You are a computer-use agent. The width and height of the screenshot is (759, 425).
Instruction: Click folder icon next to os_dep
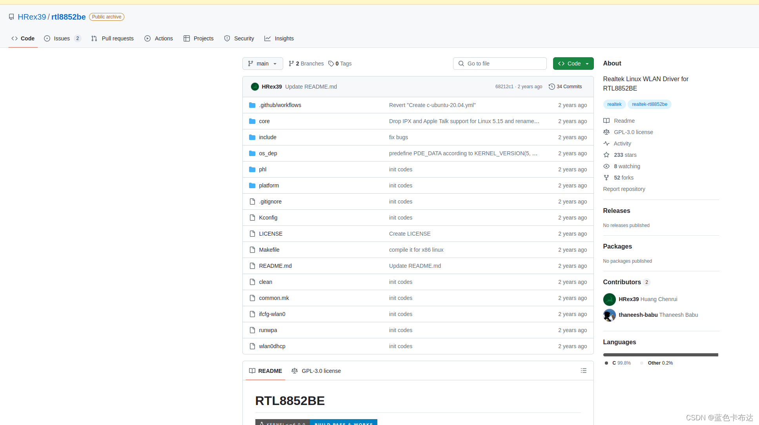click(x=252, y=153)
